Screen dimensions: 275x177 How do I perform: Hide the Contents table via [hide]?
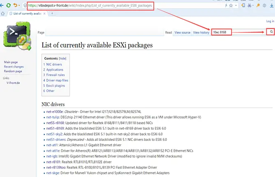pos(62,58)
